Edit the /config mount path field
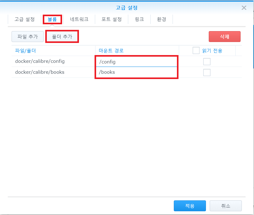254x215 pixels. pos(136,62)
